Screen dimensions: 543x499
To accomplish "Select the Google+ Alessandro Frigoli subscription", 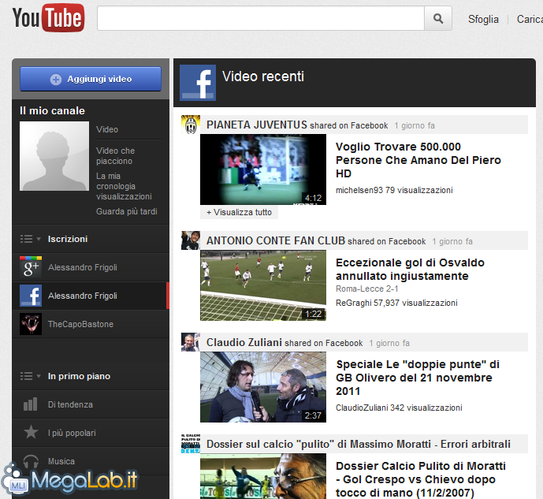I will pos(91,267).
